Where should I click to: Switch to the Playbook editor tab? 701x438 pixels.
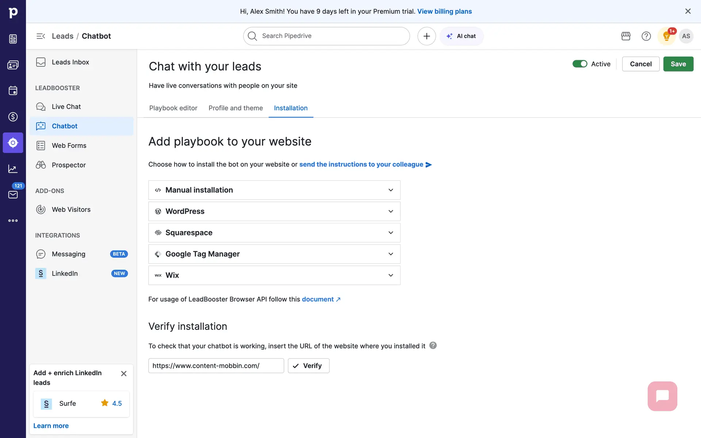coord(173,108)
